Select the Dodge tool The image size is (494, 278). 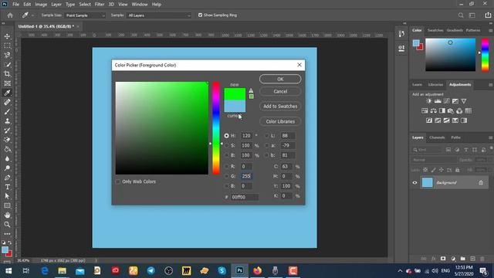click(x=7, y=168)
